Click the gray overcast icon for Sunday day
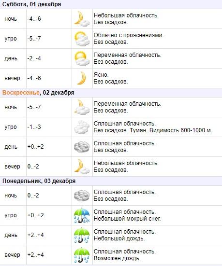 click(82, 147)
